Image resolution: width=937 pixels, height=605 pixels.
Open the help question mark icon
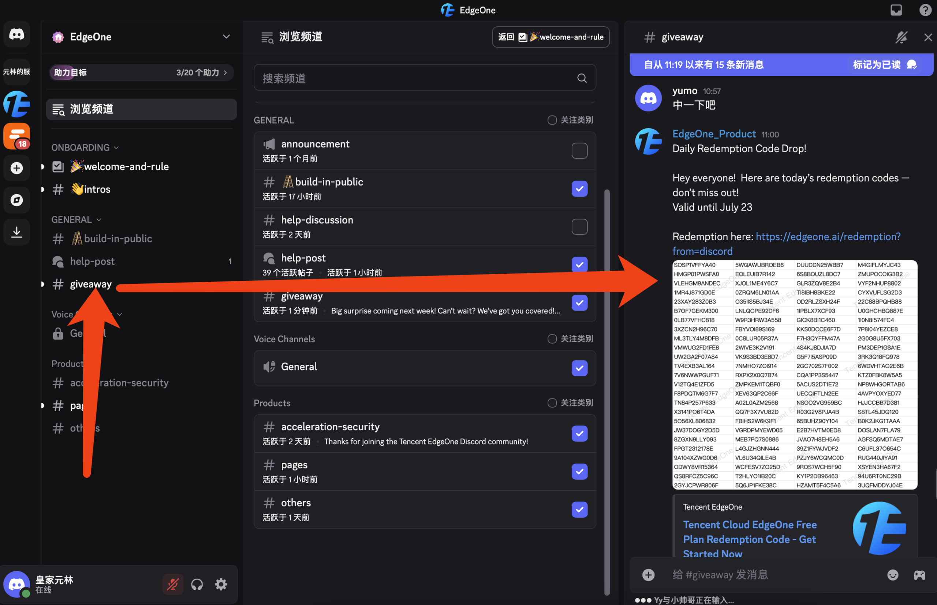click(925, 10)
